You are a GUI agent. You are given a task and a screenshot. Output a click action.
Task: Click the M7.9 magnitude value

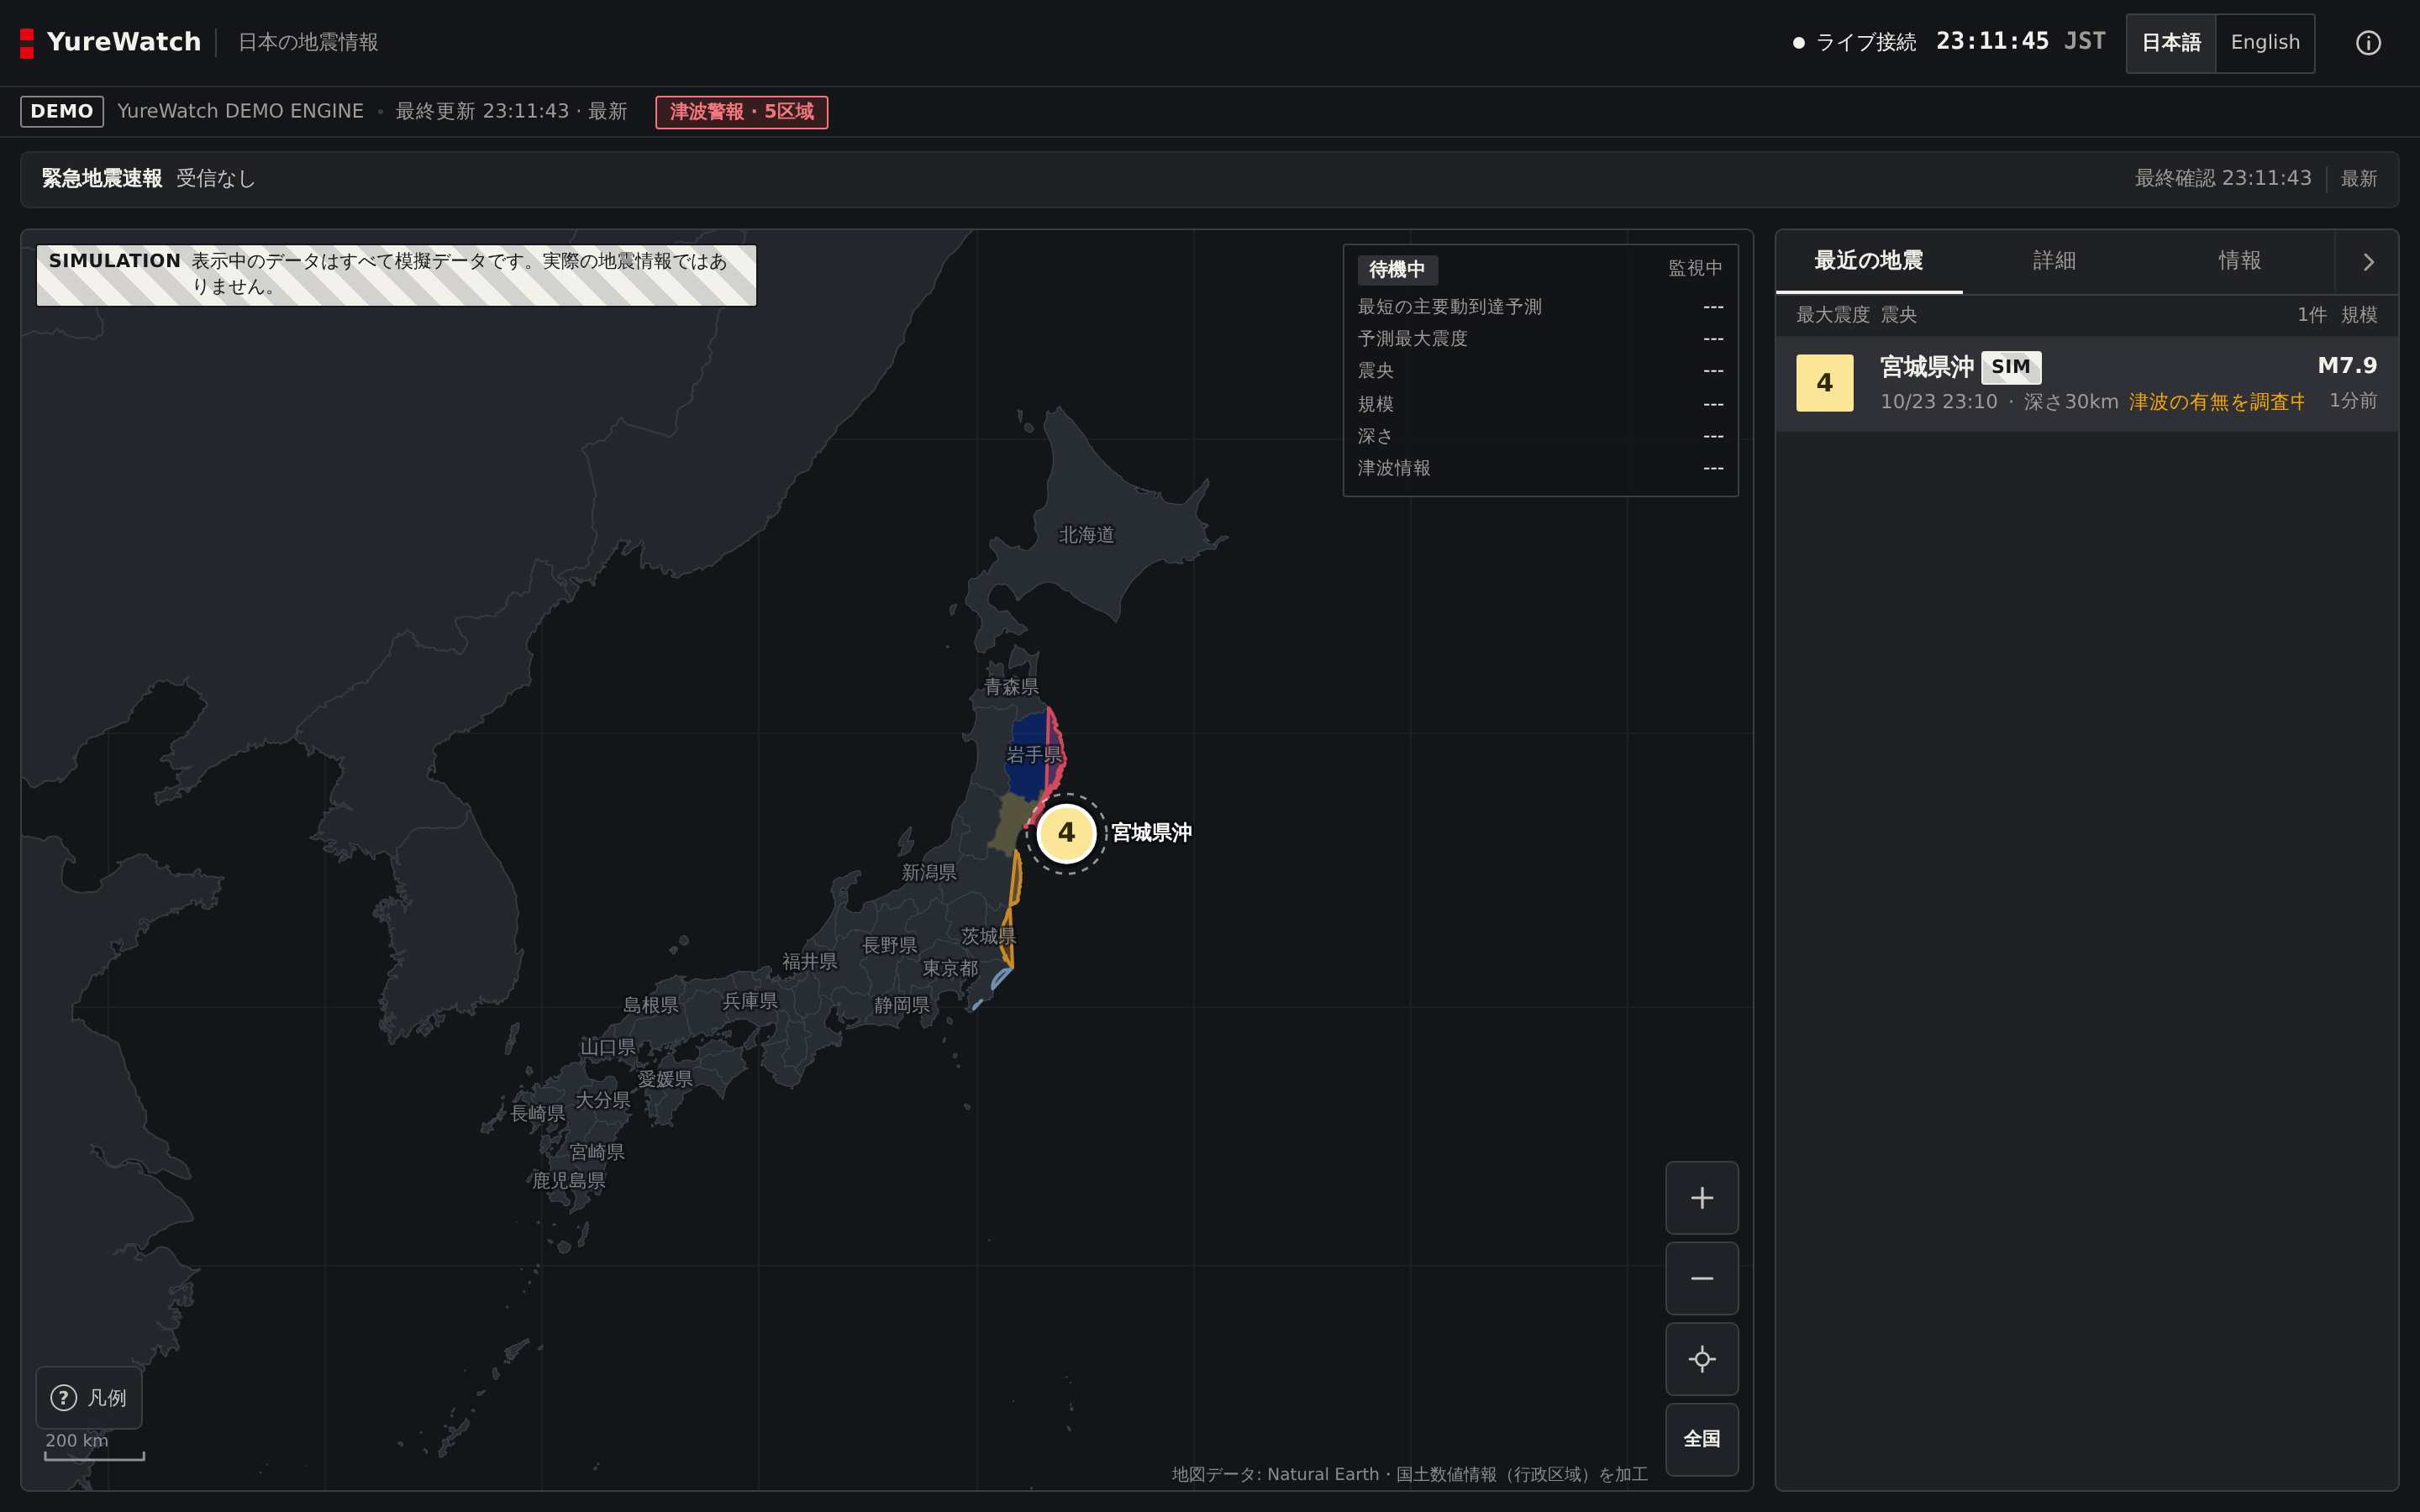[x=2346, y=366]
